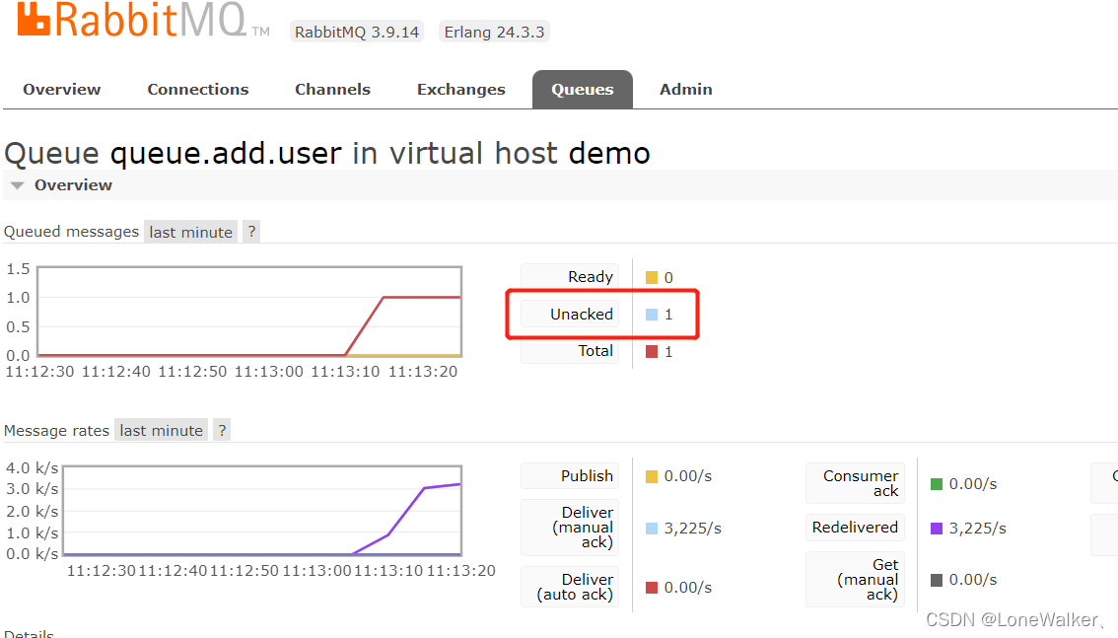
Task: Click the Deliver (manual ack) button
Action: click(570, 527)
